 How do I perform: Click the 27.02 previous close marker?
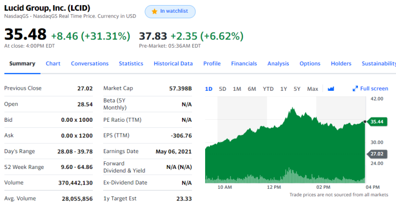point(377,154)
